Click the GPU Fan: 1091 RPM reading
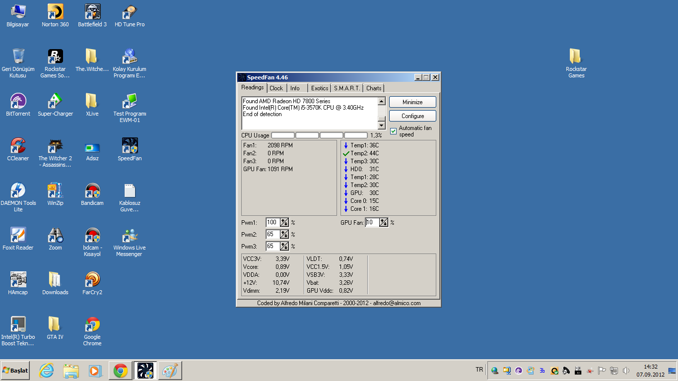The height and width of the screenshot is (381, 678). (268, 169)
